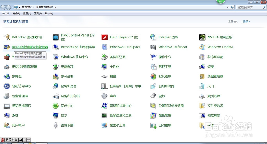Open the Internet 选项 icon
The width and height of the screenshot is (267, 144).
tap(154, 37)
